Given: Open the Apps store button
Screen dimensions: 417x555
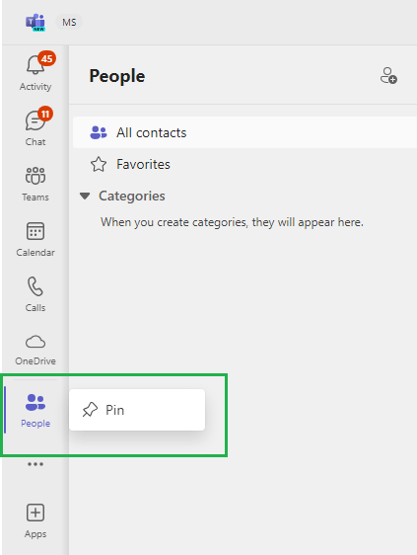Looking at the screenshot, I should click(35, 521).
